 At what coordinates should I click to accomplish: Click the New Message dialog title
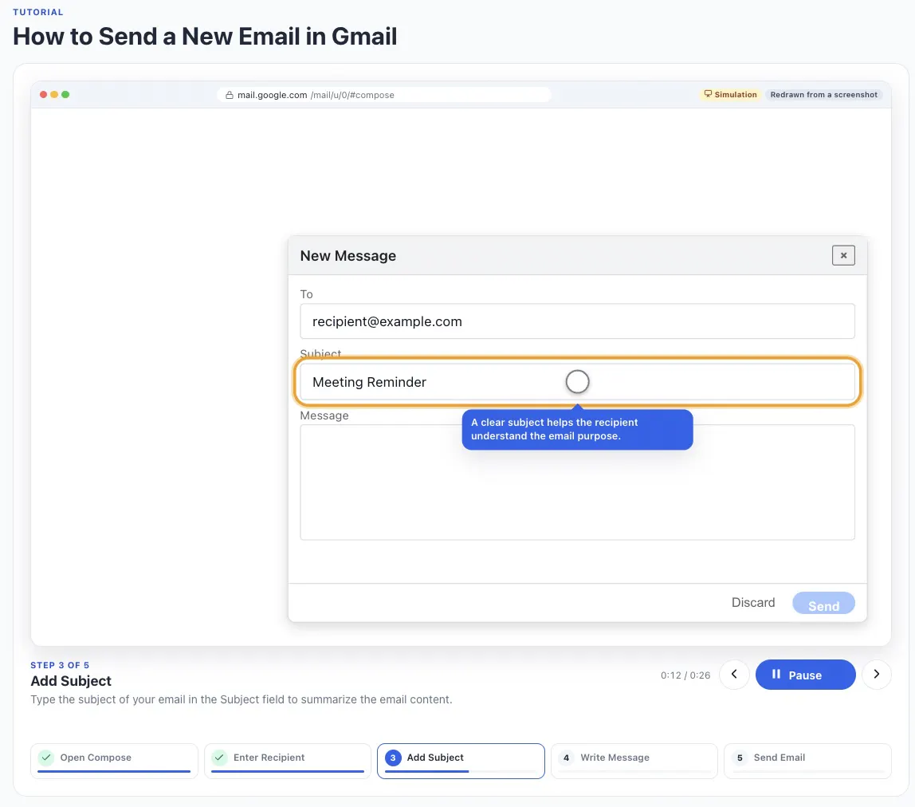pos(348,256)
